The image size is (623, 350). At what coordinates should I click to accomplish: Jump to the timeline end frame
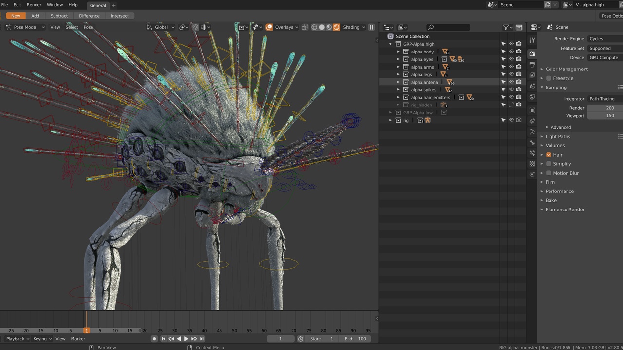pos(202,339)
